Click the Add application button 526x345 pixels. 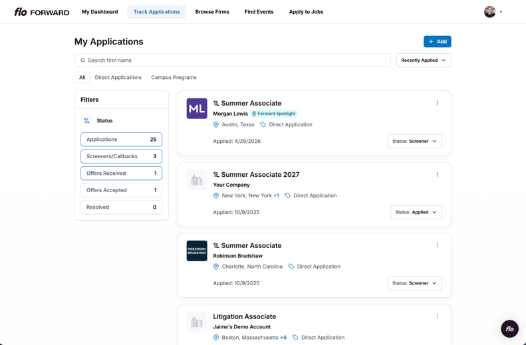click(x=437, y=42)
